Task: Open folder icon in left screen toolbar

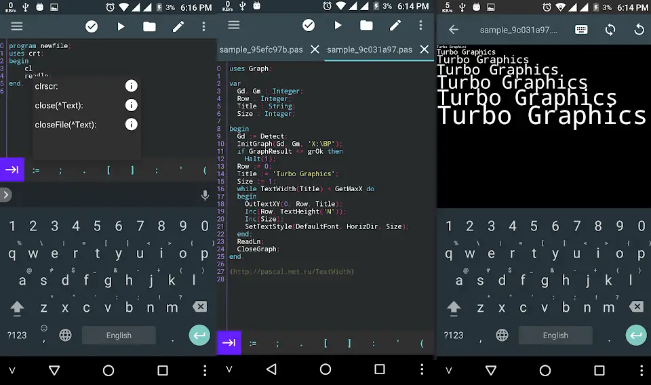Action: coord(149,26)
